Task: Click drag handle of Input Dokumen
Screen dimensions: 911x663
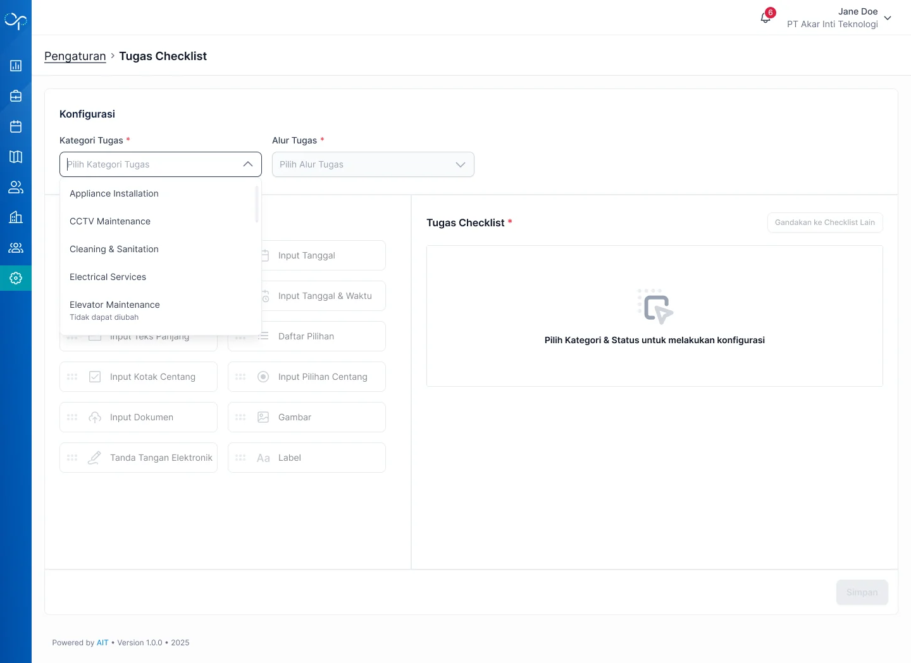Action: tap(72, 417)
